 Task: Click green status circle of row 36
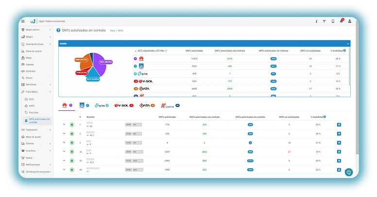click(72, 152)
